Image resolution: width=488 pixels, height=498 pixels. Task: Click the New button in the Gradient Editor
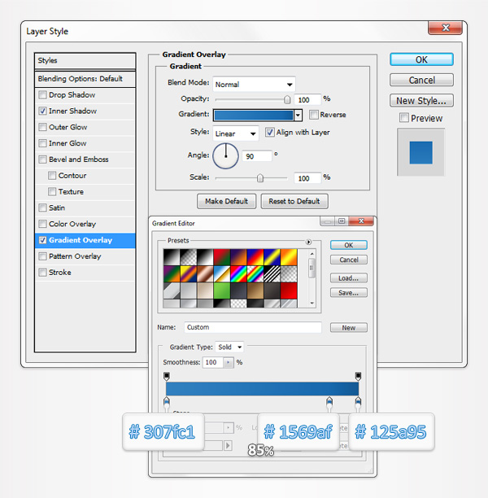tap(349, 328)
